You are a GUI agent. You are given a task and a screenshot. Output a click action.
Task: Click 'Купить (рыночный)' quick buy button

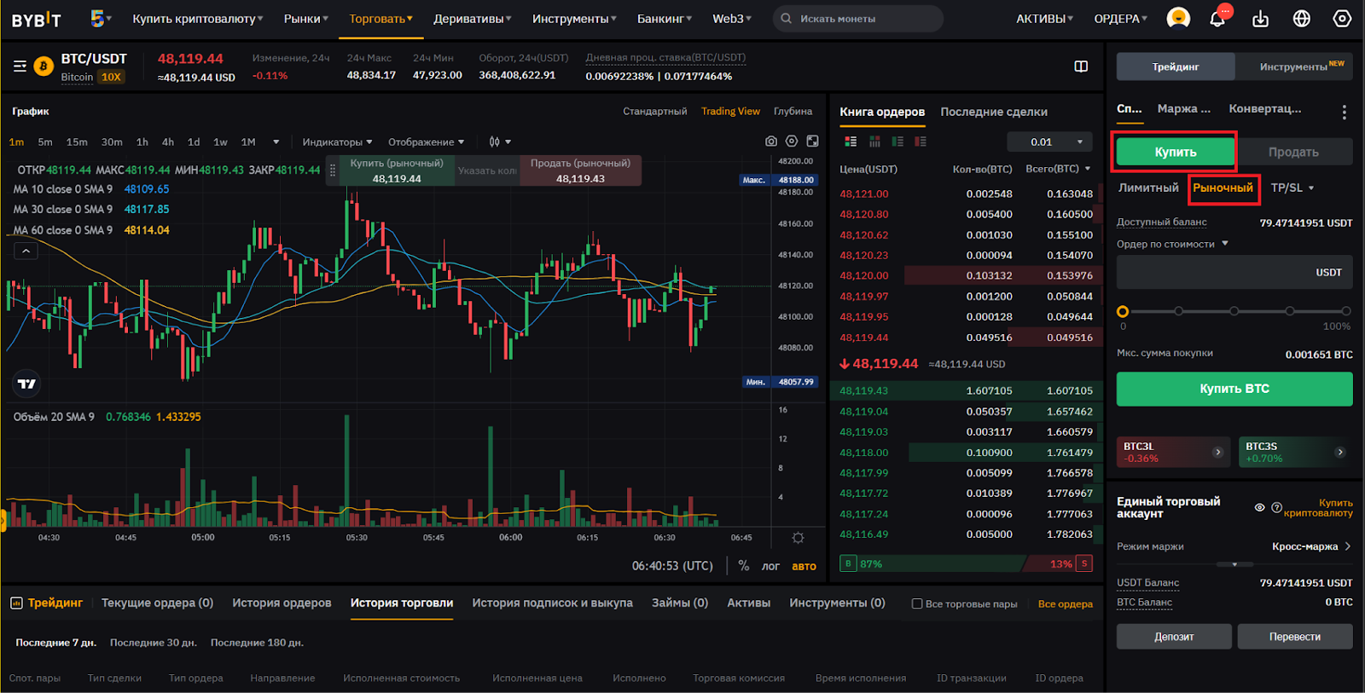[x=397, y=170]
